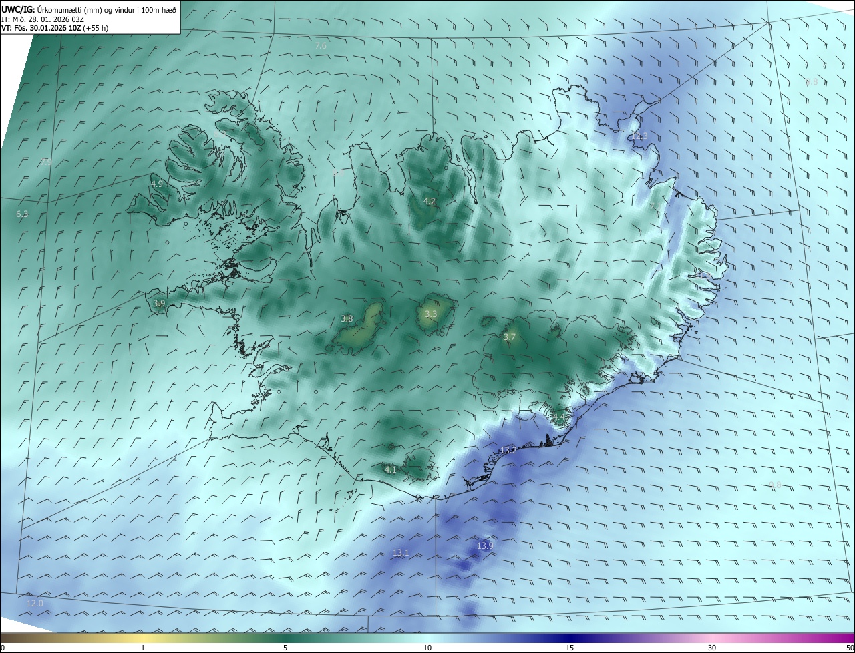855x653 pixels.
Task: Click the 12.3 value label in northeast
Action: (x=639, y=136)
